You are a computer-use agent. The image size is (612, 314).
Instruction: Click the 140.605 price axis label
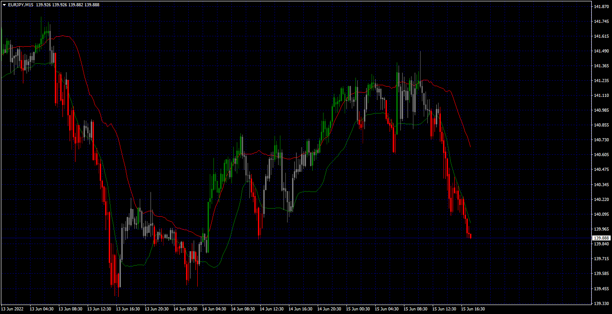(601, 155)
